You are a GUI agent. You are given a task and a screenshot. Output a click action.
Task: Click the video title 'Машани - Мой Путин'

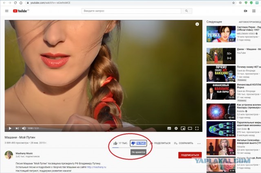click(x=20, y=137)
